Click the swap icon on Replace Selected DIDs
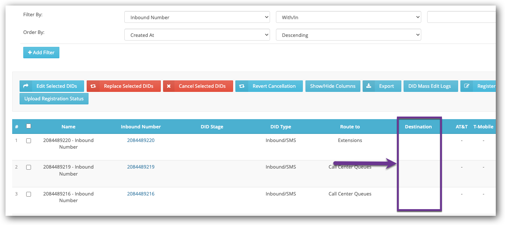This screenshot has width=505, height=225. tap(93, 86)
